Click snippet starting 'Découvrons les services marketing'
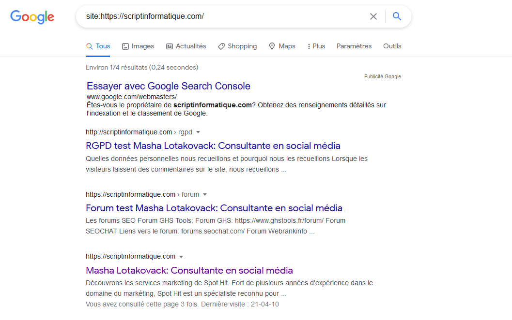 229,288
